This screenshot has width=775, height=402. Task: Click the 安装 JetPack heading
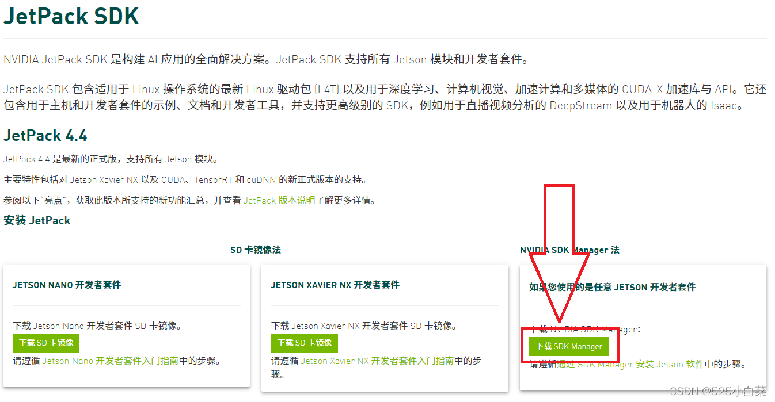click(x=37, y=221)
